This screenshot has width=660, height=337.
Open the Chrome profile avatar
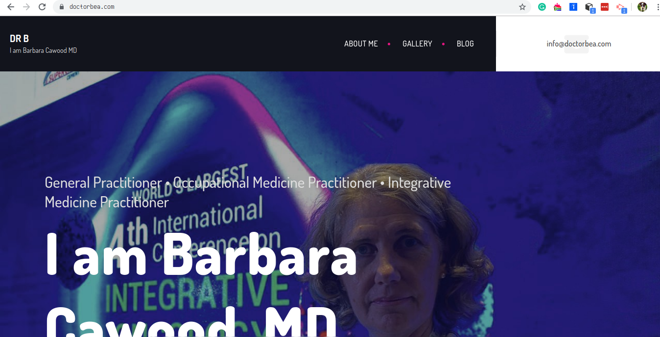pos(642,7)
